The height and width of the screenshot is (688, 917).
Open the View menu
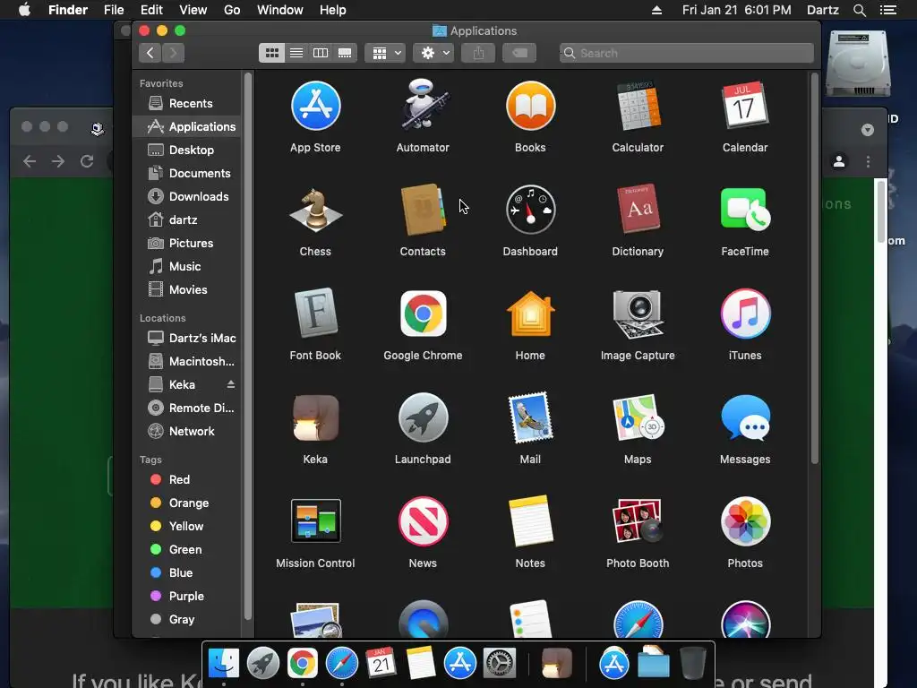click(x=193, y=10)
